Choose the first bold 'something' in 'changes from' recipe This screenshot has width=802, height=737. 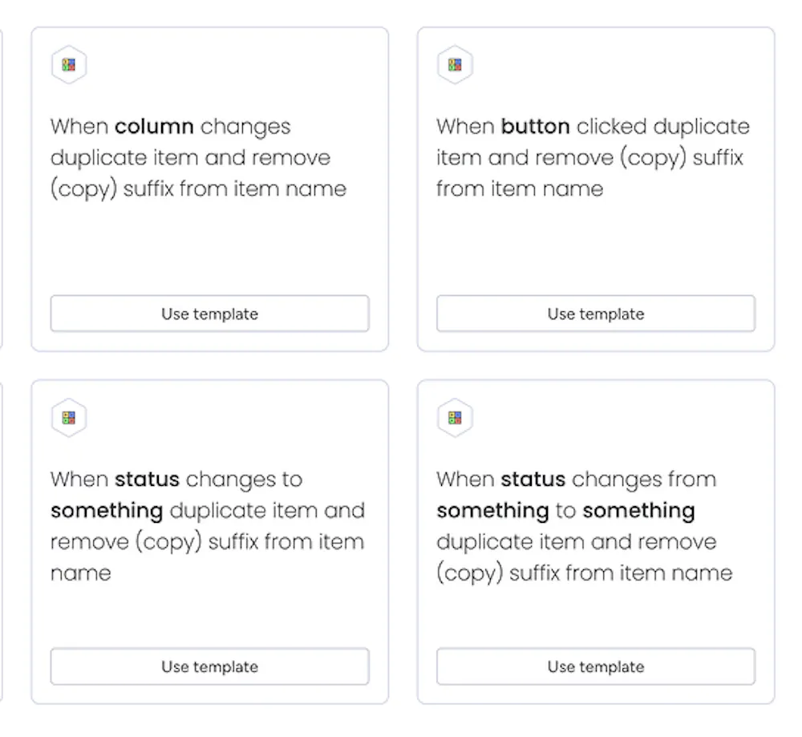[492, 511]
